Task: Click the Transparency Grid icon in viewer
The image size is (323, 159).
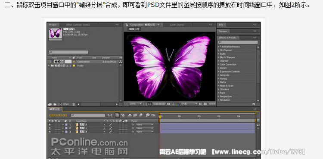Action: [x=205, y=104]
